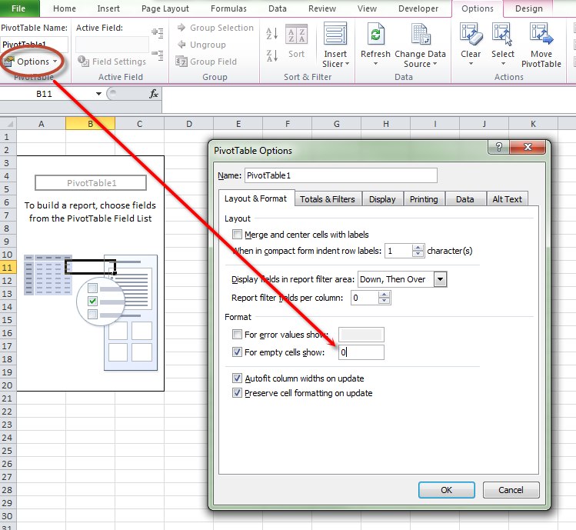This screenshot has width=576, height=530.
Task: Expand the Clear dropdown arrow
Action: pyautogui.click(x=471, y=64)
